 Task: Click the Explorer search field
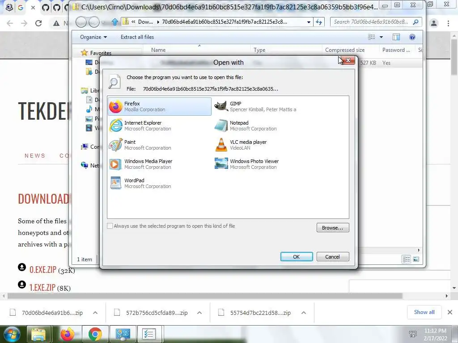pyautogui.click(x=376, y=22)
